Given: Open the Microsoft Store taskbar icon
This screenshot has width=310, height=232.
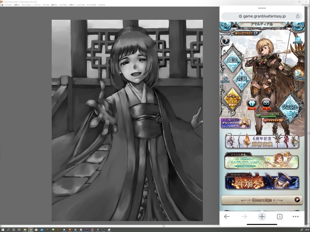Looking at the screenshot, I should click(36, 230).
